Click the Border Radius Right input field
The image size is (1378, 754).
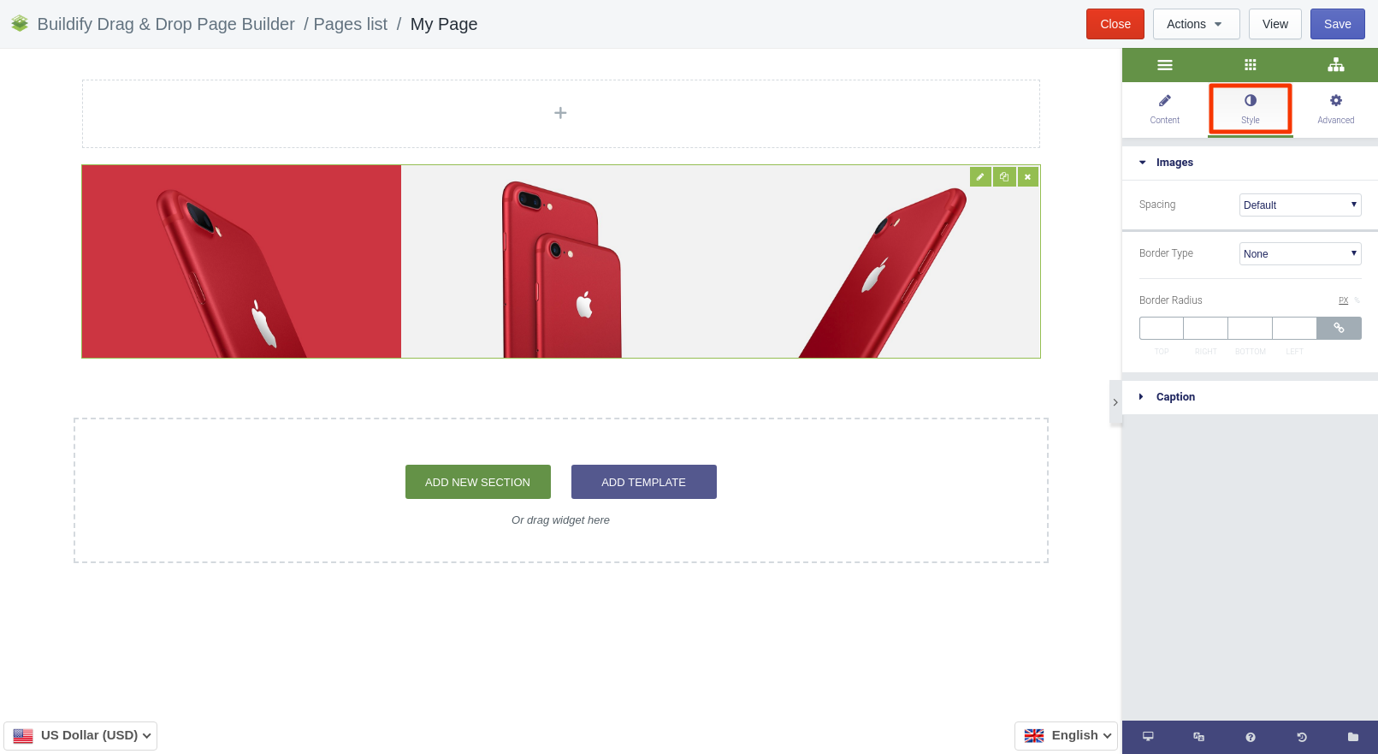click(x=1206, y=329)
